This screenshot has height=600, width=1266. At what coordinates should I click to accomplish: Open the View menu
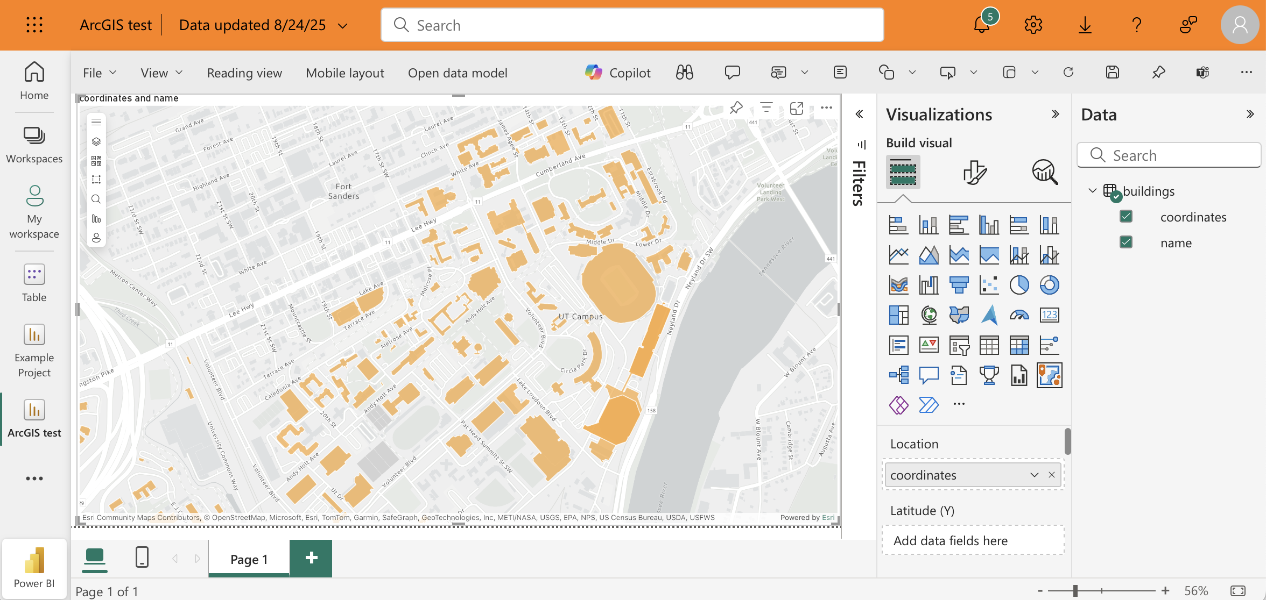click(x=161, y=73)
